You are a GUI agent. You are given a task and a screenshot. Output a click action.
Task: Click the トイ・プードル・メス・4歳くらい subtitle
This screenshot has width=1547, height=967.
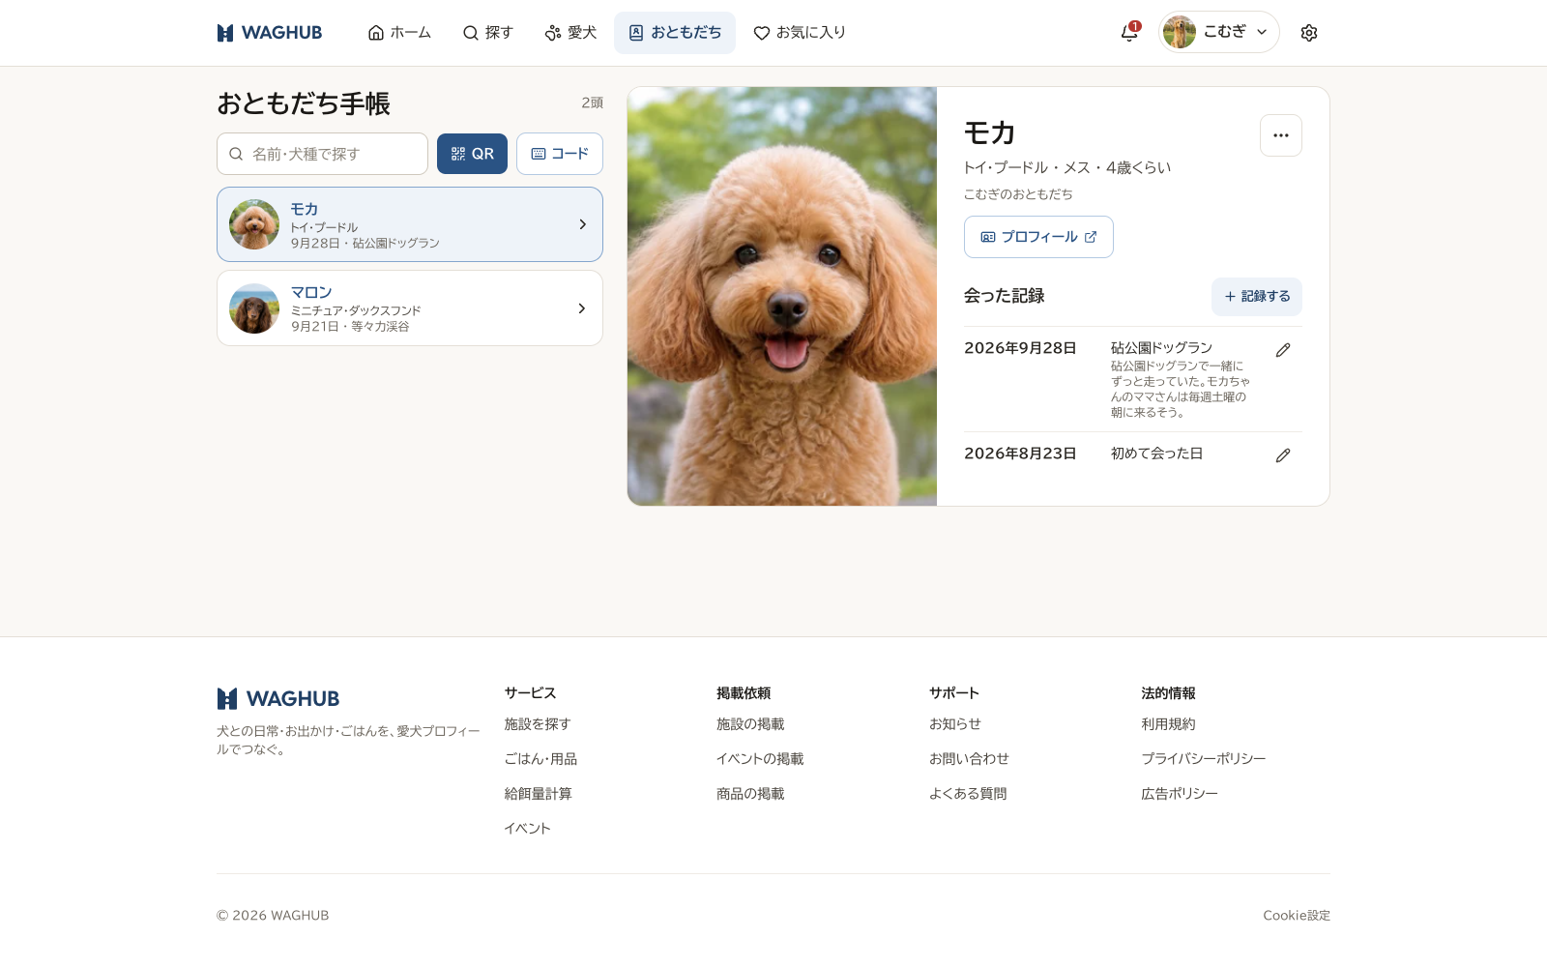1067,168
